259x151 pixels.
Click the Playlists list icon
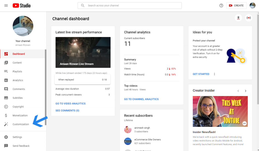pos(6,71)
